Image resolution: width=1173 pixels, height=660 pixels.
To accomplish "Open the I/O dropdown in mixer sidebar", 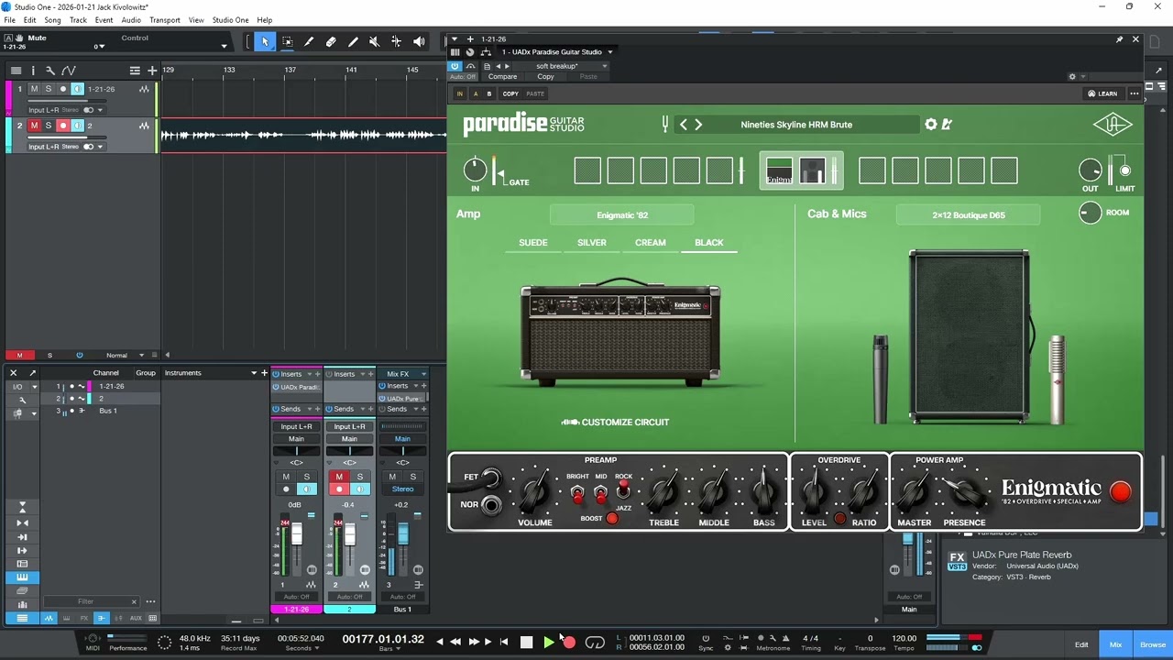I will (x=33, y=387).
